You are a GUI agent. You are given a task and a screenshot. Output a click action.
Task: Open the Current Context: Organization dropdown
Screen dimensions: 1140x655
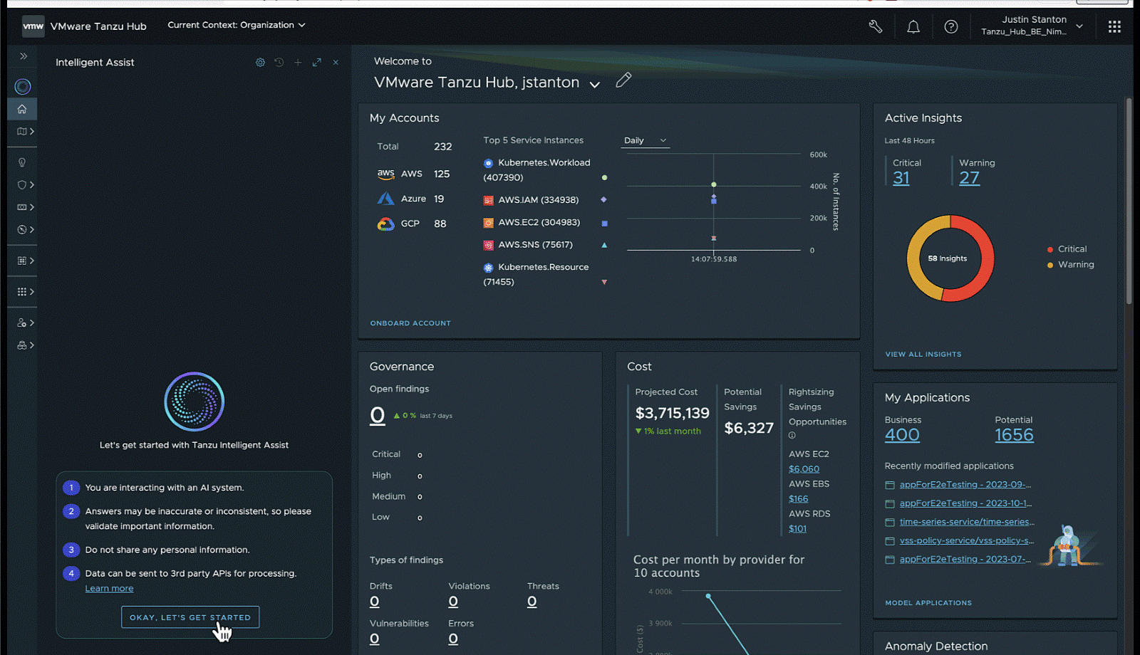tap(235, 25)
